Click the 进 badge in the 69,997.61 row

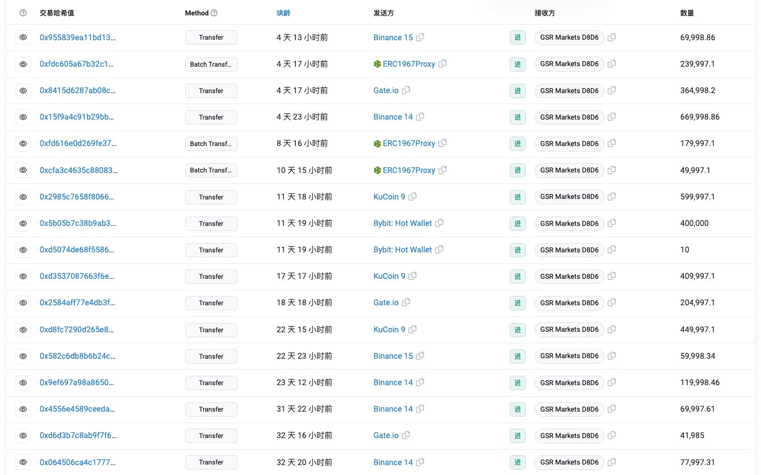click(x=517, y=409)
